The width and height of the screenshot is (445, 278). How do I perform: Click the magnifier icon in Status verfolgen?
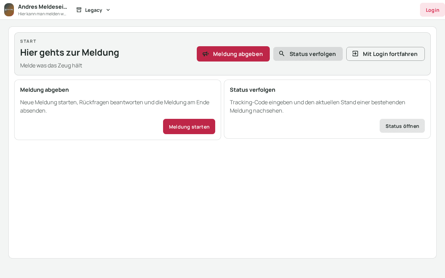tap(282, 54)
